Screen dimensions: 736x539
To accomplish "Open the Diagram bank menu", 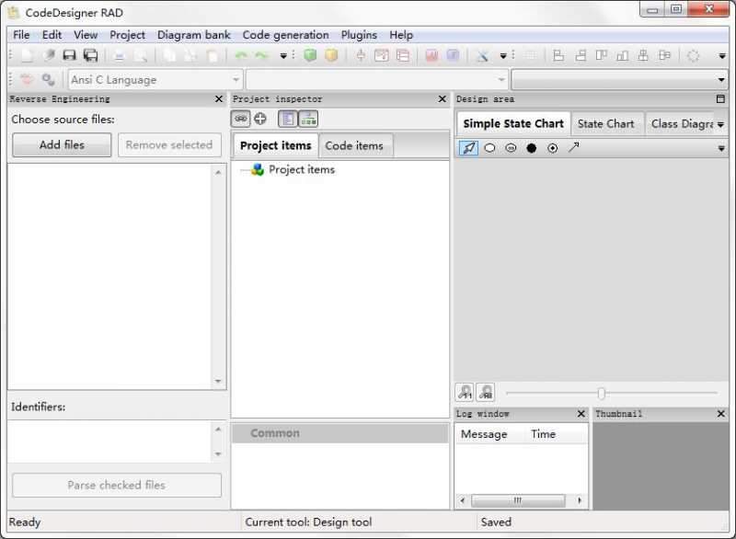I will tap(193, 34).
